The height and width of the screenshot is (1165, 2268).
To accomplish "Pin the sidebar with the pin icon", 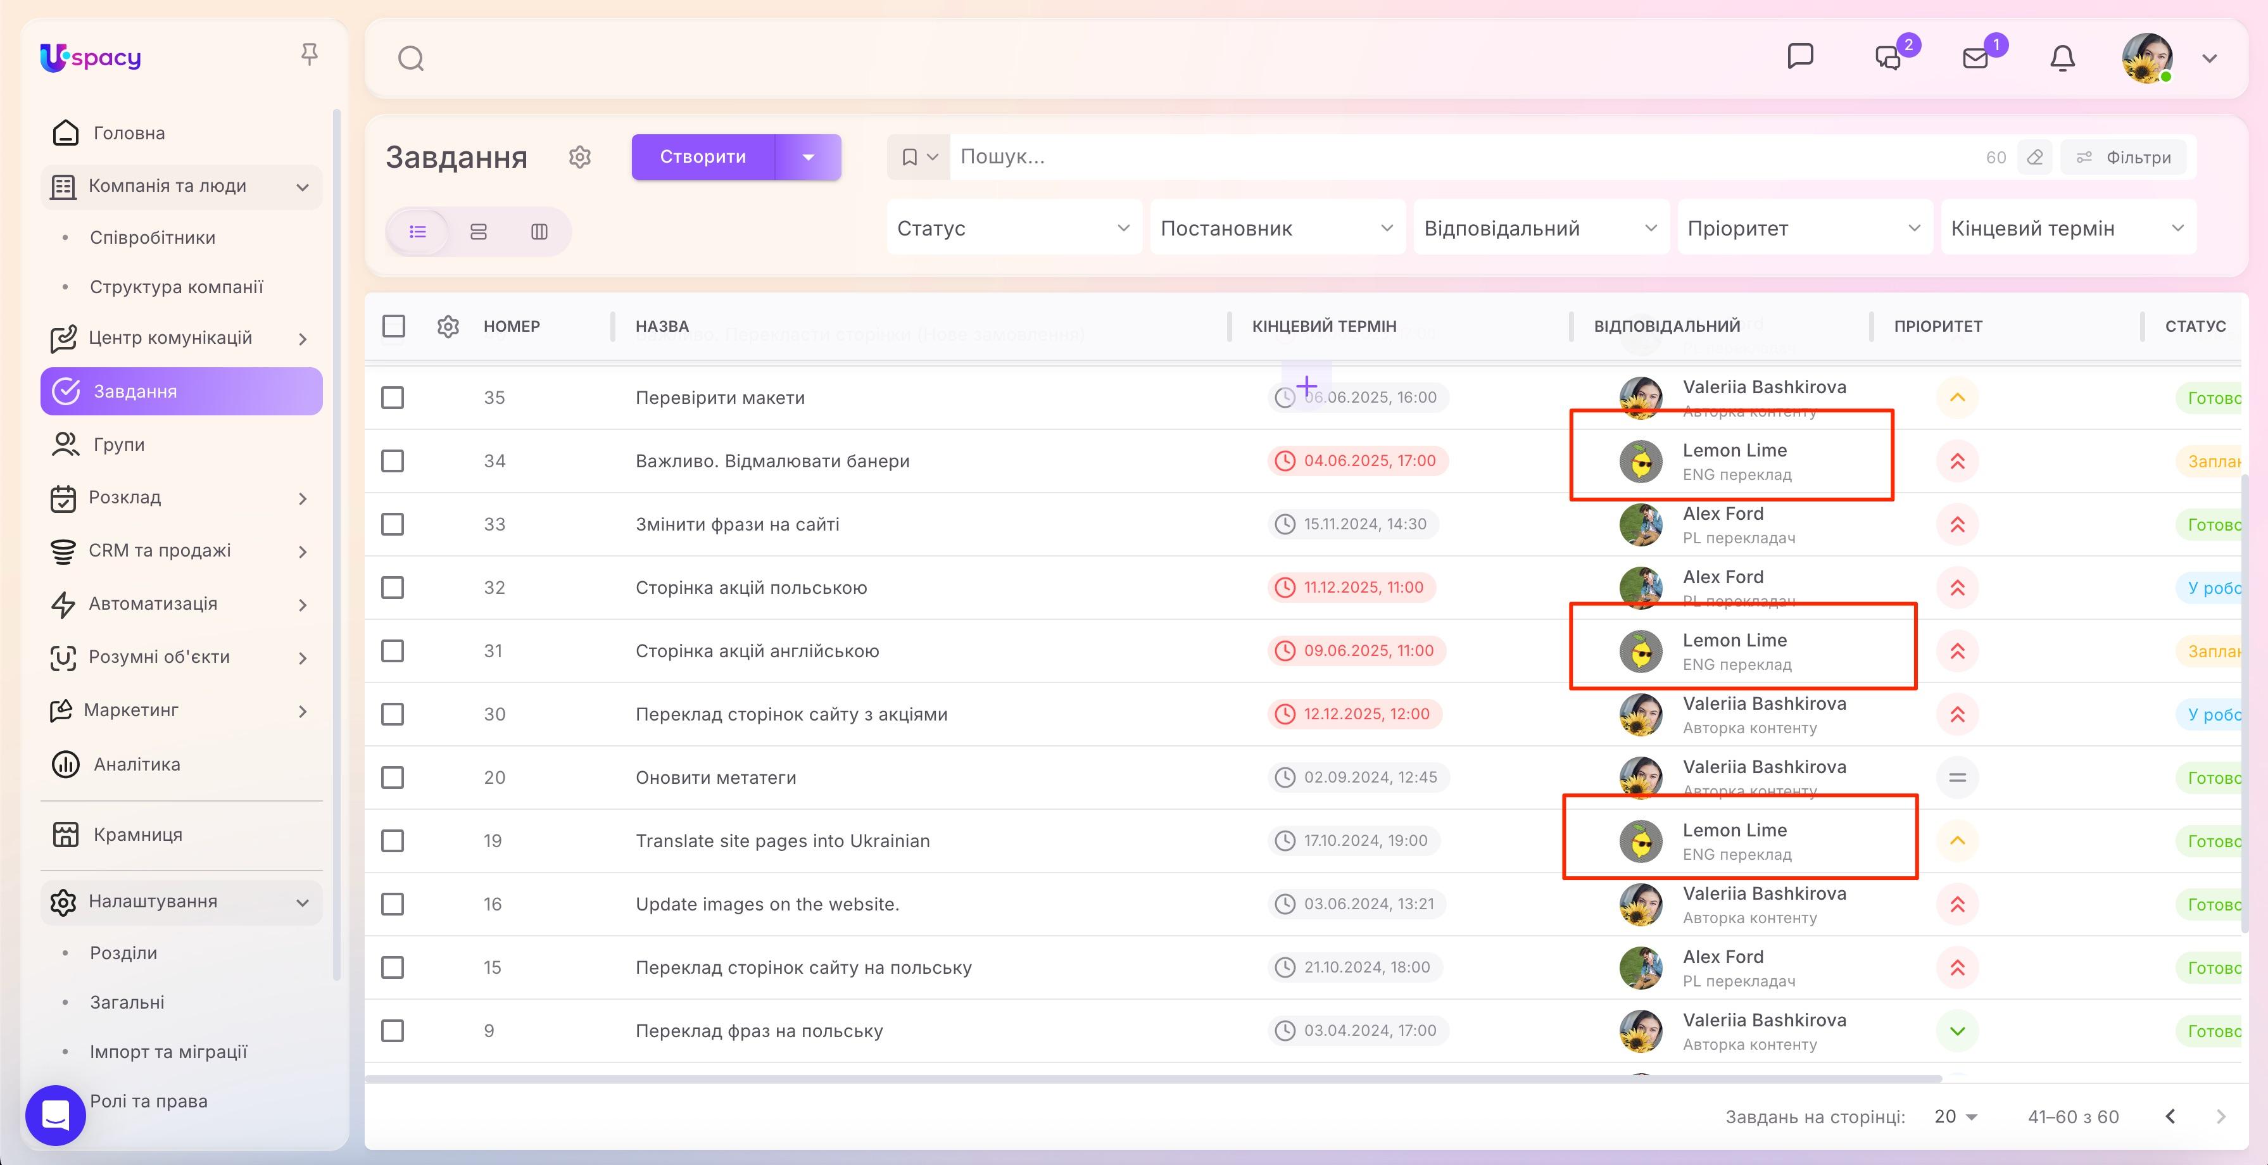I will coord(309,54).
